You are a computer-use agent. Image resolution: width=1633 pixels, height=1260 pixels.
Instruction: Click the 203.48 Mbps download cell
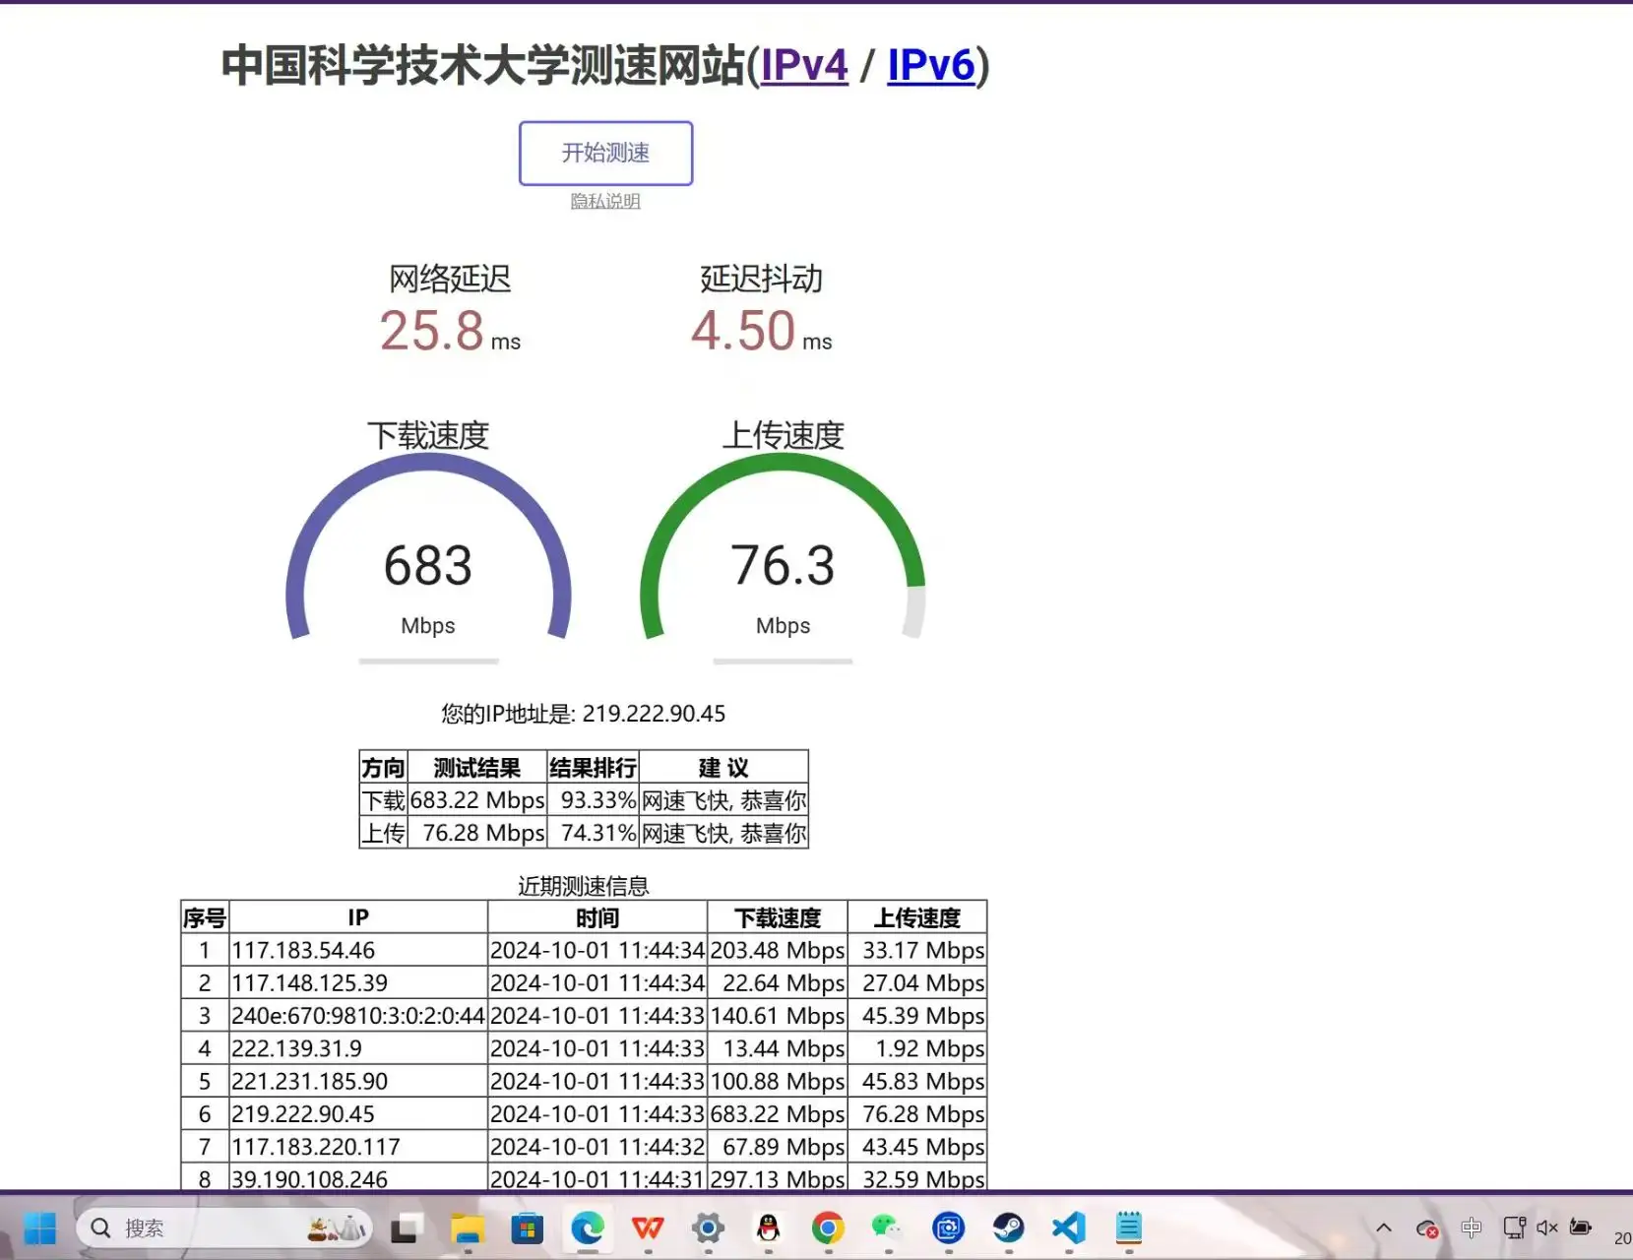pos(778,950)
